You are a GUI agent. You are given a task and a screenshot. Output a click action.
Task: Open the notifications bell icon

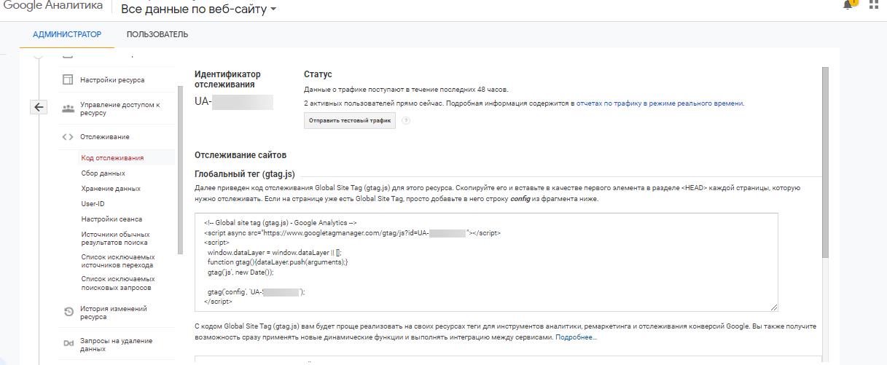point(849,4)
